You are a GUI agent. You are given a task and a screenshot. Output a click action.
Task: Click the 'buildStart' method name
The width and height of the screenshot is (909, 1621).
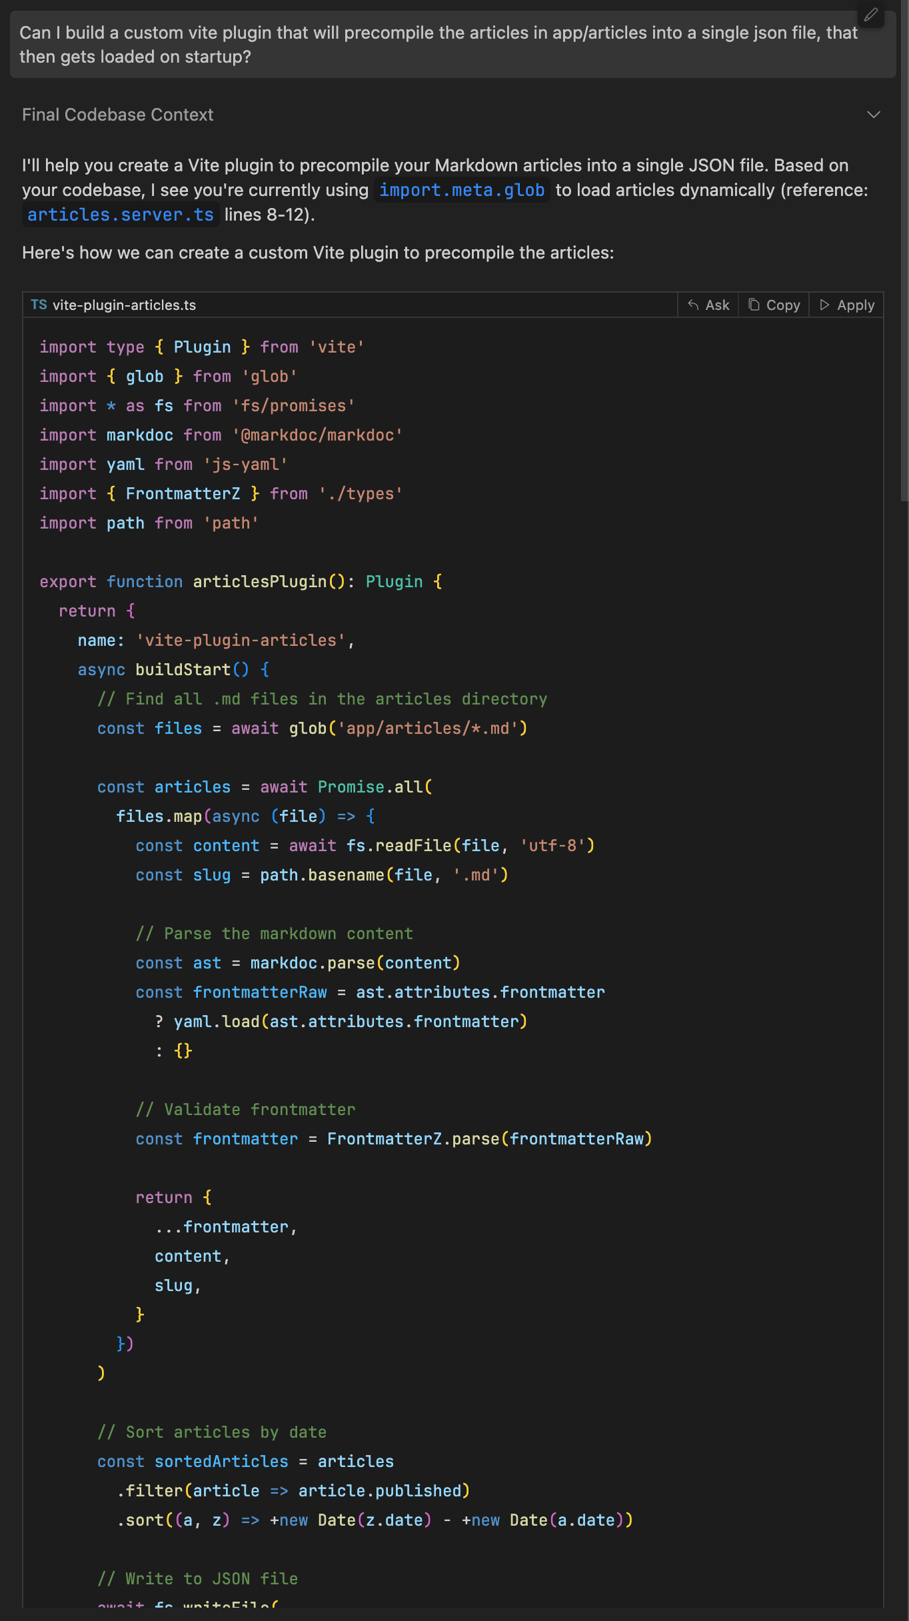[183, 670]
